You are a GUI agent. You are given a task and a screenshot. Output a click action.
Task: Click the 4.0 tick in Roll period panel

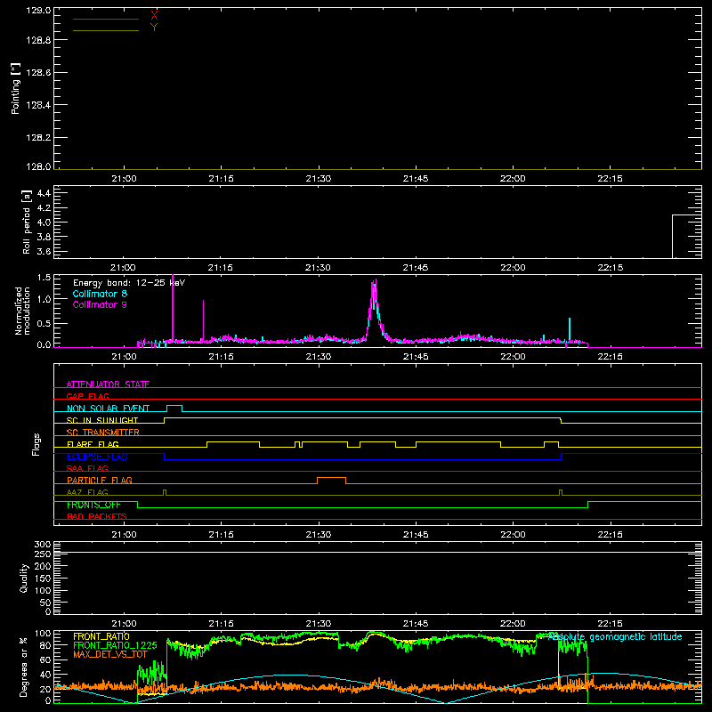[x=44, y=222]
